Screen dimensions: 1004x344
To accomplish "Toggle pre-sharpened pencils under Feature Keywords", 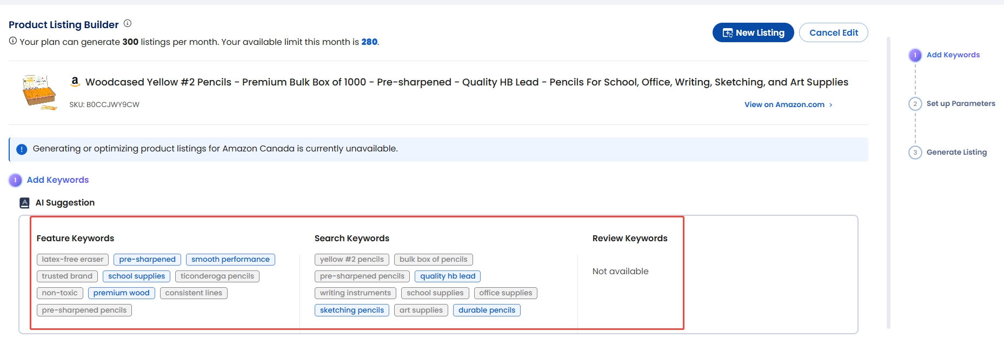I will [x=84, y=310].
